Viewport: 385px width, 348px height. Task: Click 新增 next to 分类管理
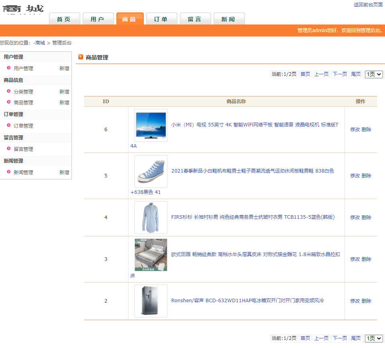[x=64, y=92]
